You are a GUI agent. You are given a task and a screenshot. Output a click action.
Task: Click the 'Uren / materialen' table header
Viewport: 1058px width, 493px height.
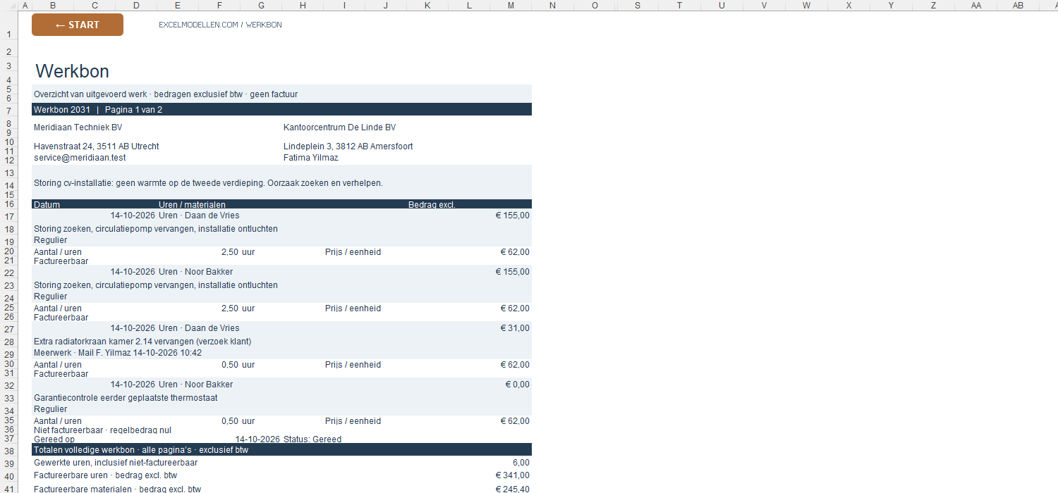(192, 205)
